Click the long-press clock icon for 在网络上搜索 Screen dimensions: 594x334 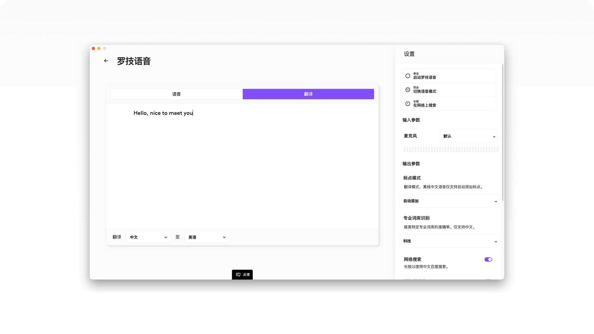pos(408,104)
